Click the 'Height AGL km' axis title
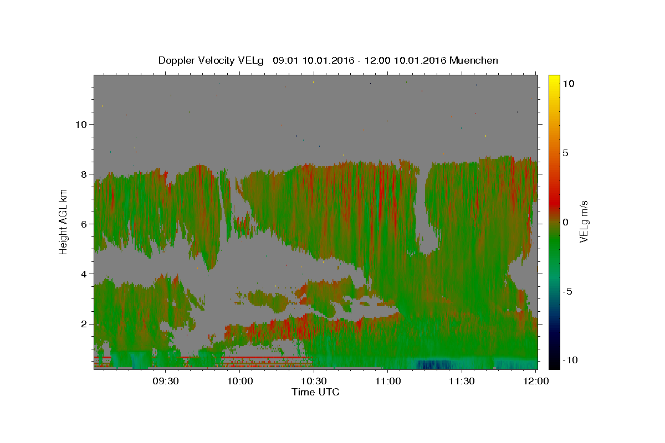This screenshot has height=443, width=665. 63,221
